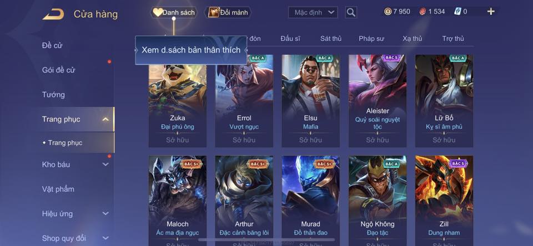Open Elsu Mafia skin card
This screenshot has height=246, width=533.
[x=311, y=101]
